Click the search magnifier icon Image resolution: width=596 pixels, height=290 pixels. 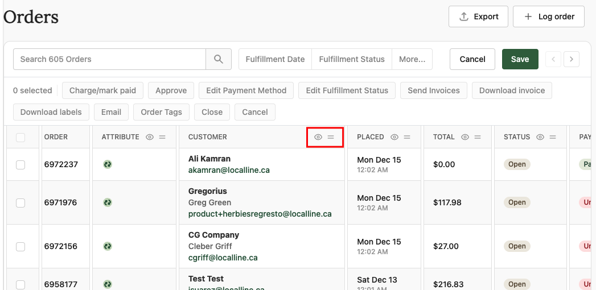tap(219, 59)
